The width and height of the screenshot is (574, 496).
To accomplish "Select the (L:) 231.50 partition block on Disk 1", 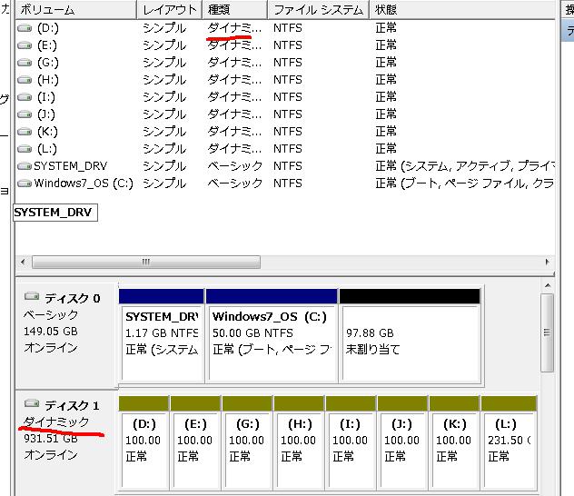I will (509, 443).
